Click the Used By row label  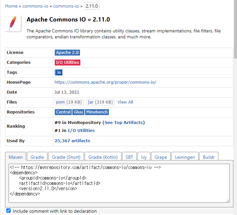pyautogui.click(x=16, y=141)
